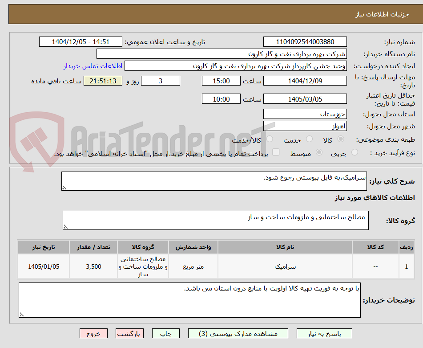Viewport: 423px width, 348px height.
Task: Select the کالا/خدمت radio button
Action: point(270,139)
